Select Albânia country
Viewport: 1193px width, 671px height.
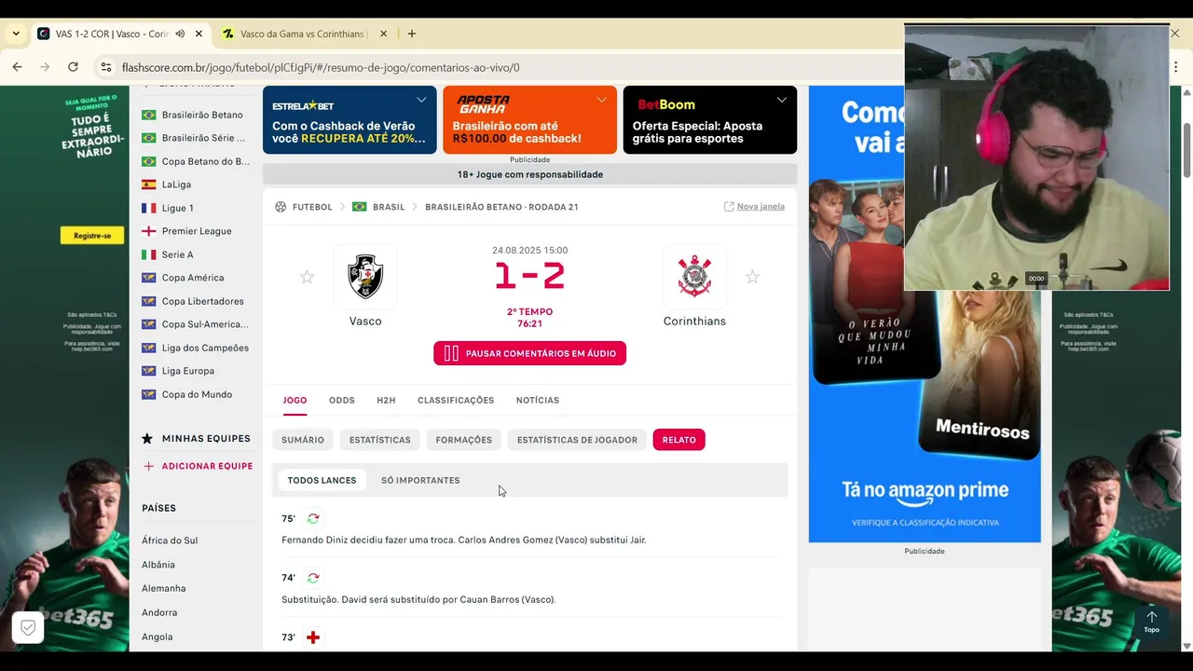click(158, 565)
